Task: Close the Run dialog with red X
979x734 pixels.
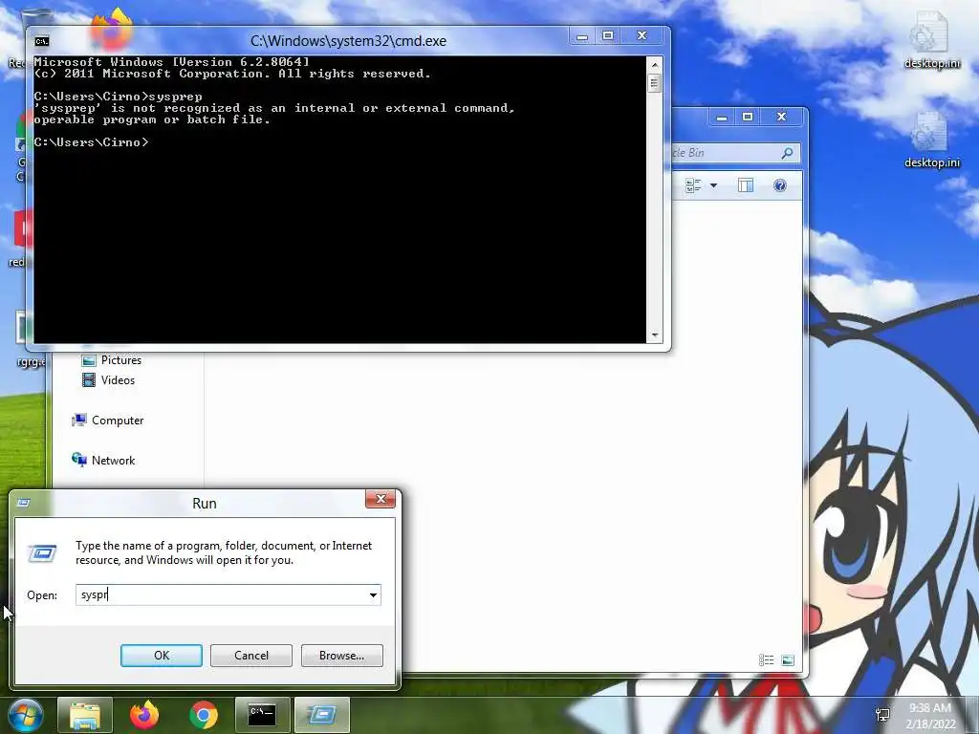Action: tap(381, 499)
